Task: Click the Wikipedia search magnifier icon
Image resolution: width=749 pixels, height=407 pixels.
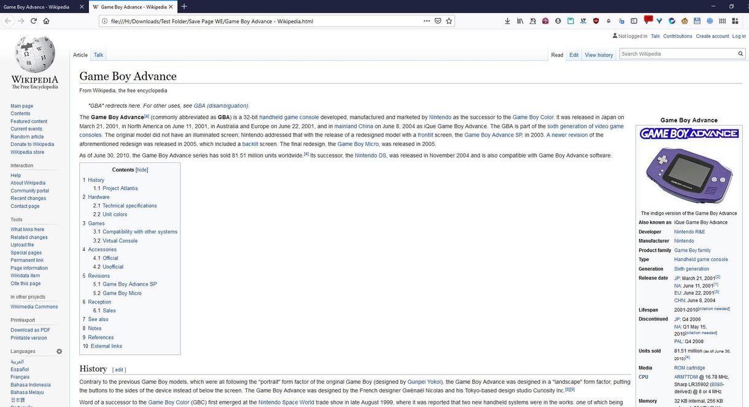Action: click(x=740, y=54)
